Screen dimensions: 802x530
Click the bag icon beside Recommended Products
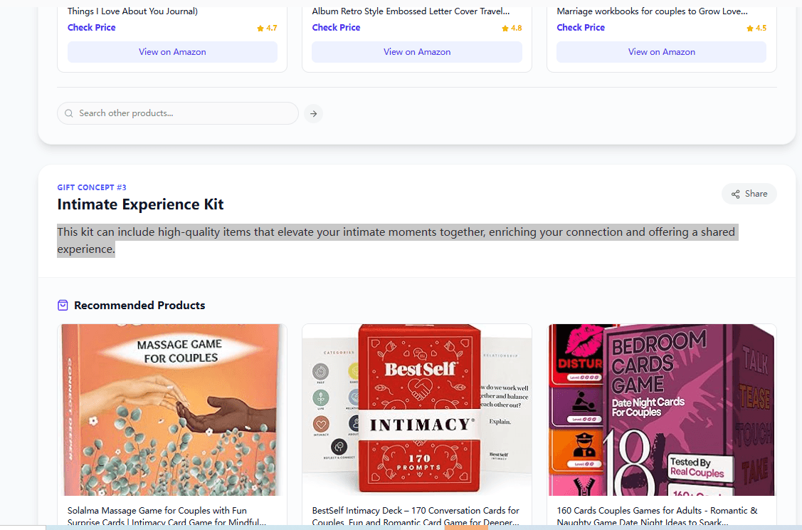[x=63, y=305]
